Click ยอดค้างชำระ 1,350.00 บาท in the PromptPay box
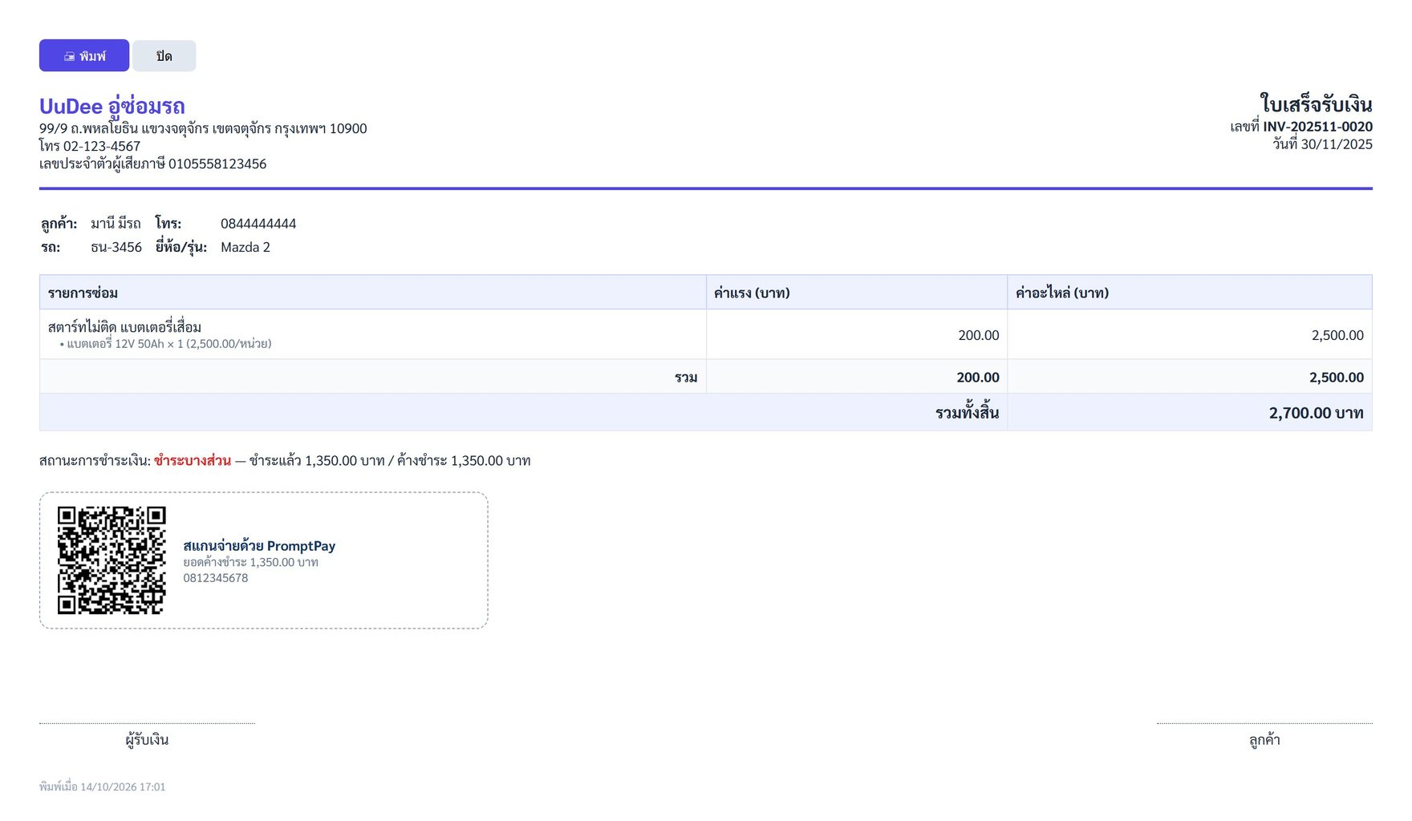This screenshot has height=821, width=1412. point(250,563)
